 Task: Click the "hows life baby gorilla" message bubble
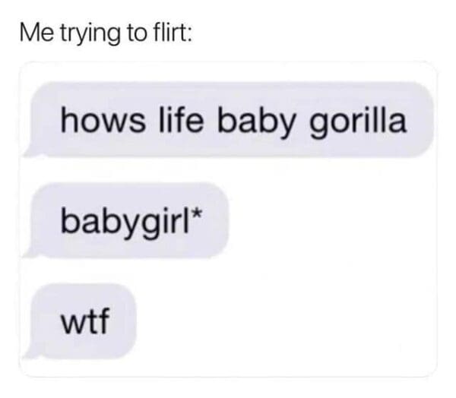click(230, 120)
